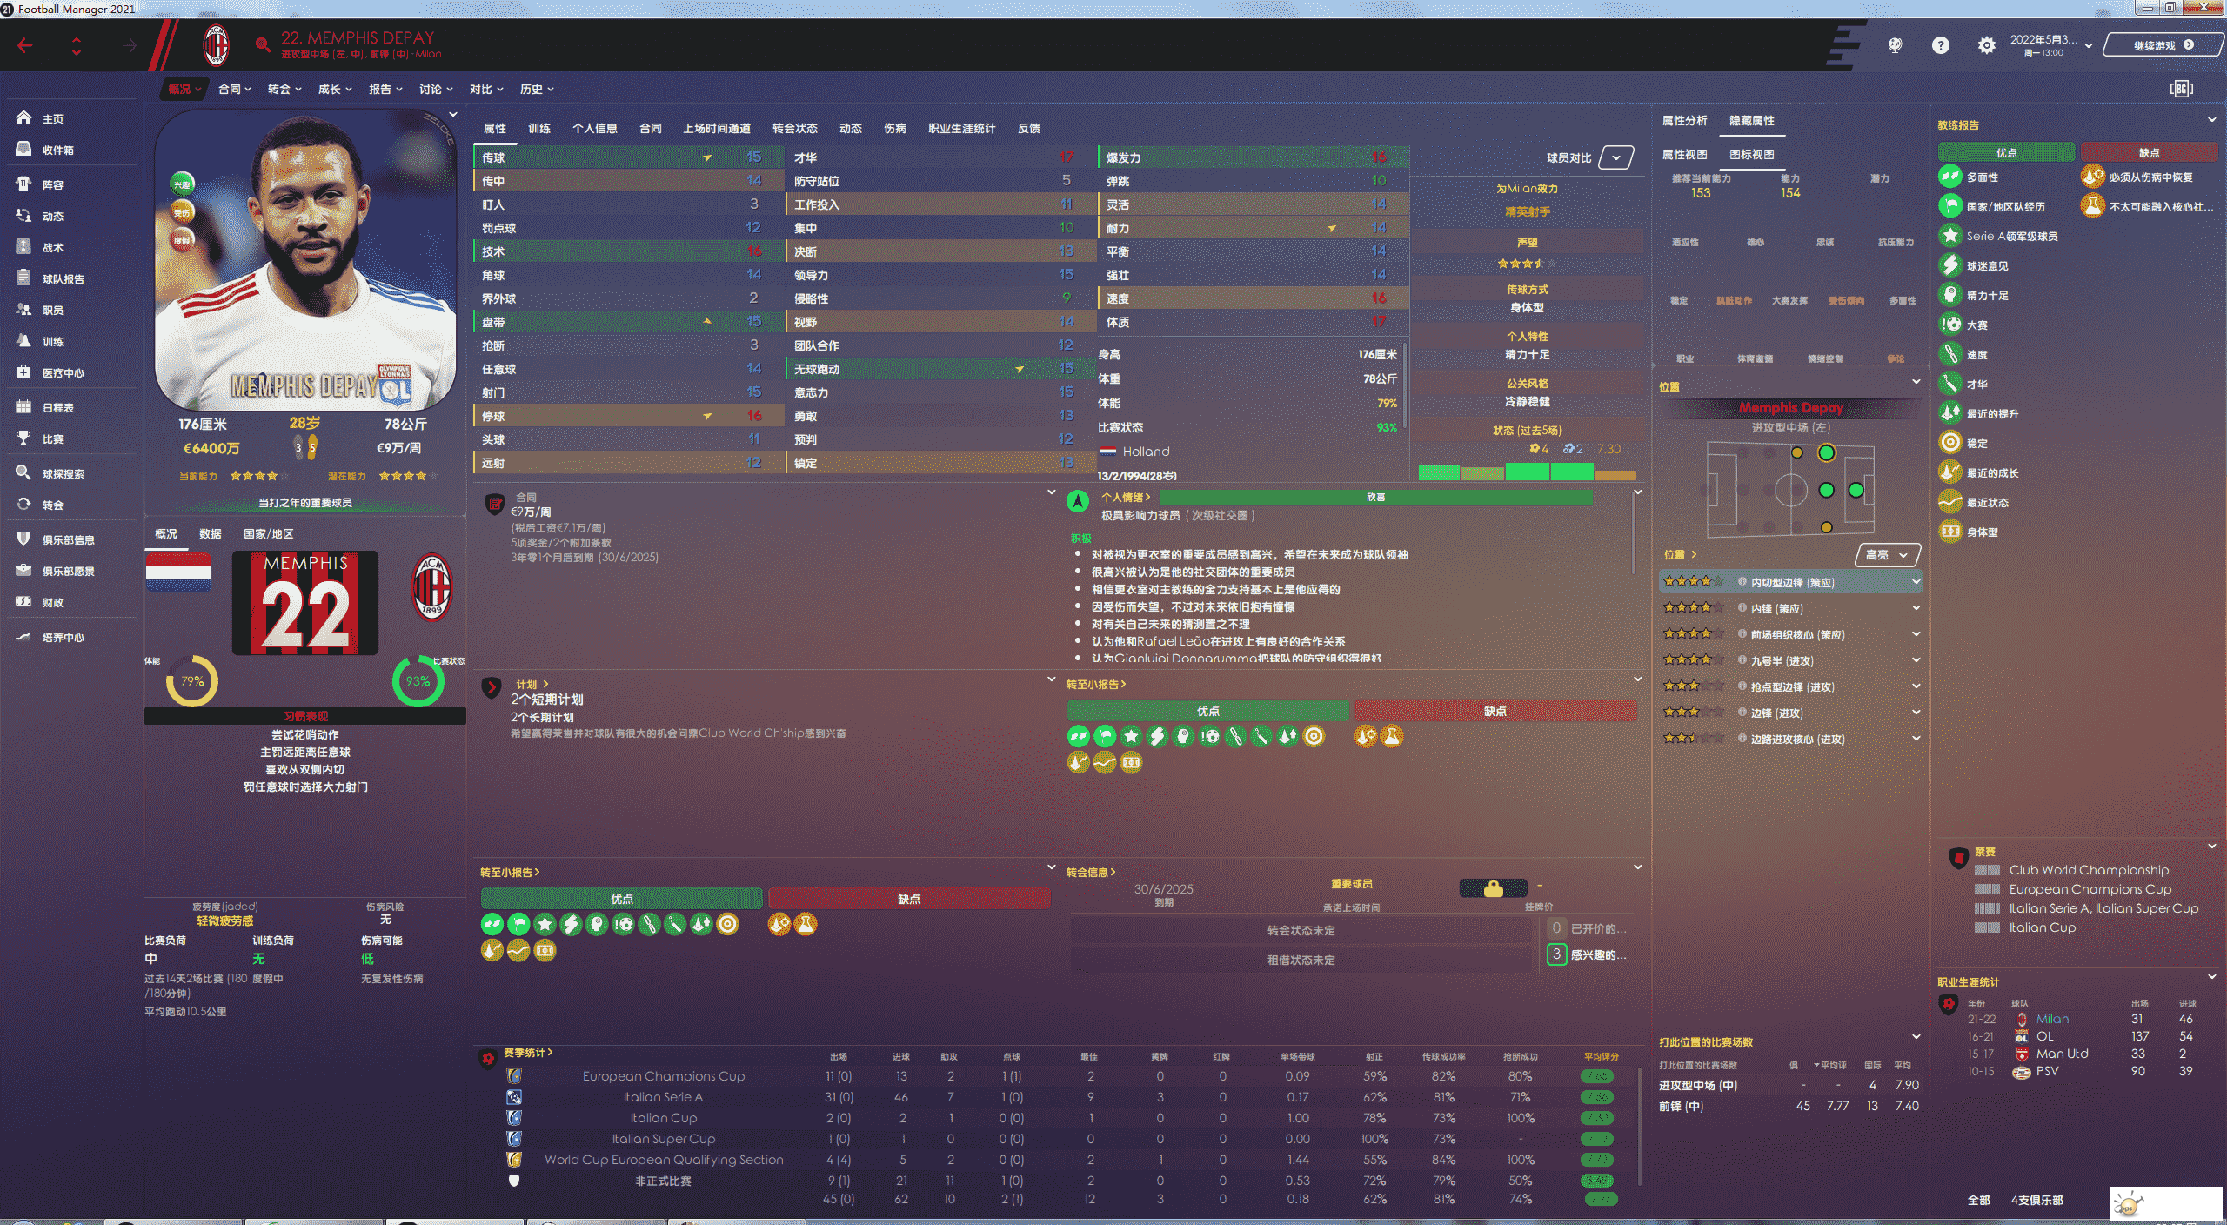The height and width of the screenshot is (1225, 2227).
Task: Open 战术 in the sidebar
Action: pos(53,247)
